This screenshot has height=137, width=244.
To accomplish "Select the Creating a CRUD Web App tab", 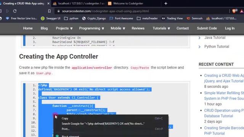I will 24,3.
